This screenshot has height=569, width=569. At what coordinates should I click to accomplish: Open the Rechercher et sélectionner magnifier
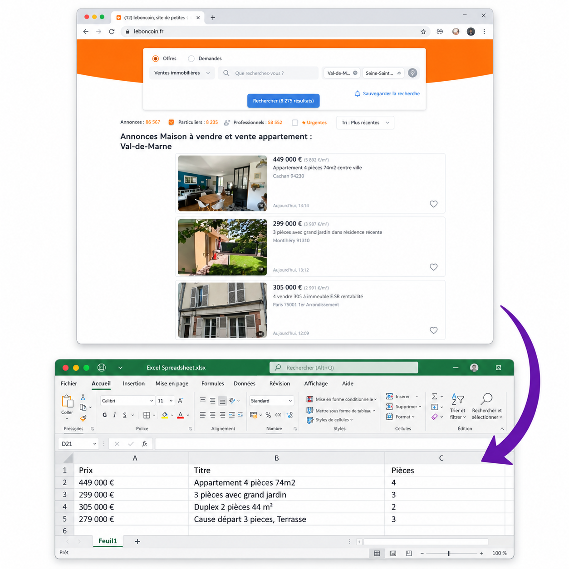click(x=486, y=399)
